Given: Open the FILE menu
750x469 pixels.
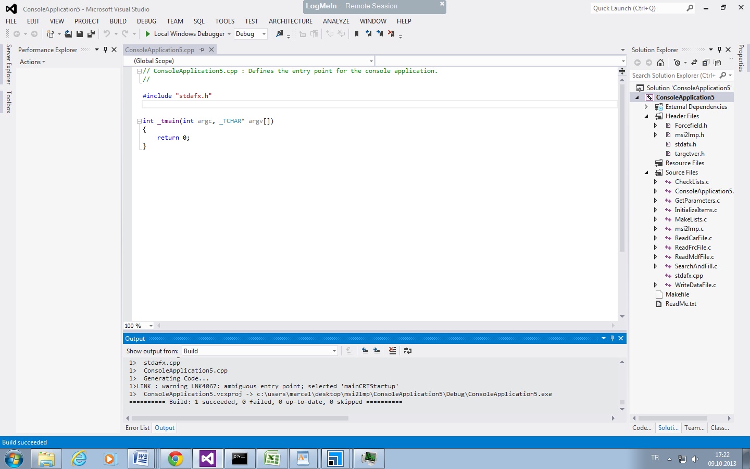Looking at the screenshot, I should point(11,21).
